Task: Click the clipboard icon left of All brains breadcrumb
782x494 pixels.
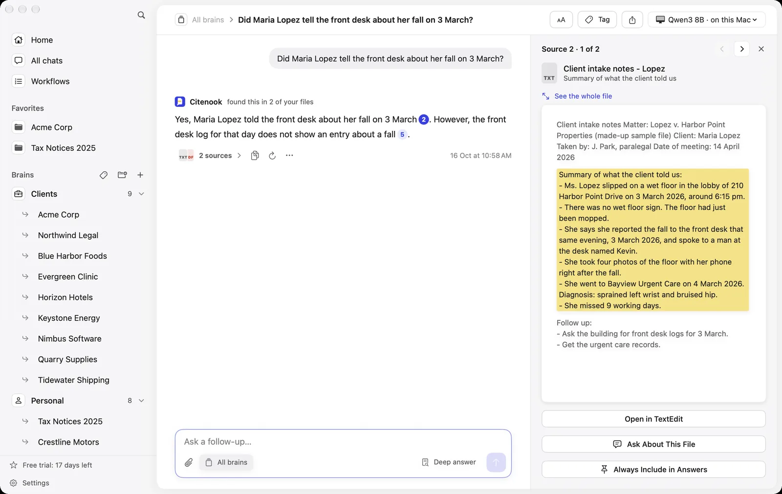Action: pos(181,20)
